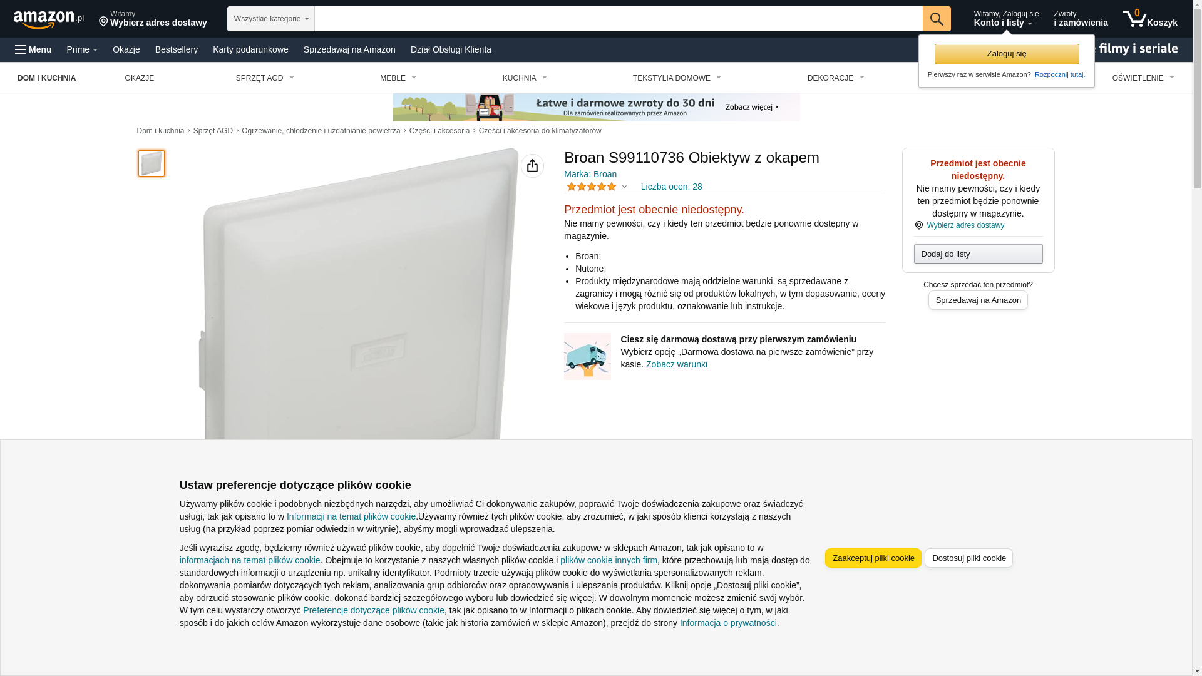Expand the TEKSTYLIA DOMOWE menu
This screenshot has width=1202, height=676.
677,78
